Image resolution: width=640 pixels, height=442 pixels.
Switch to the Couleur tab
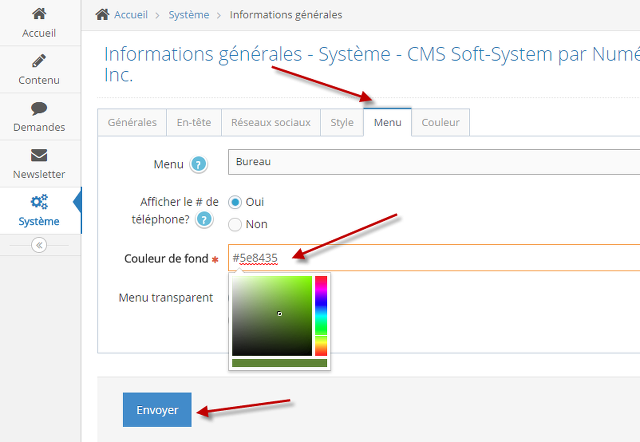(x=440, y=122)
